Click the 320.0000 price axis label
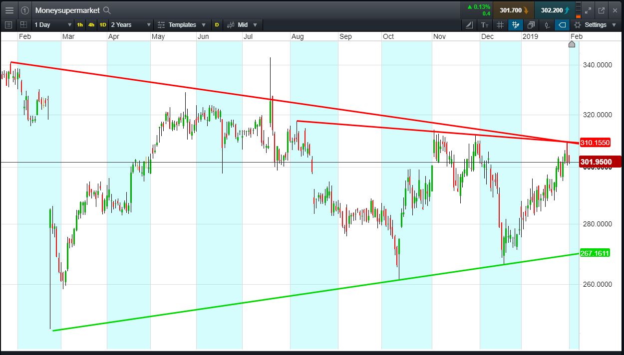The image size is (624, 355). click(597, 115)
